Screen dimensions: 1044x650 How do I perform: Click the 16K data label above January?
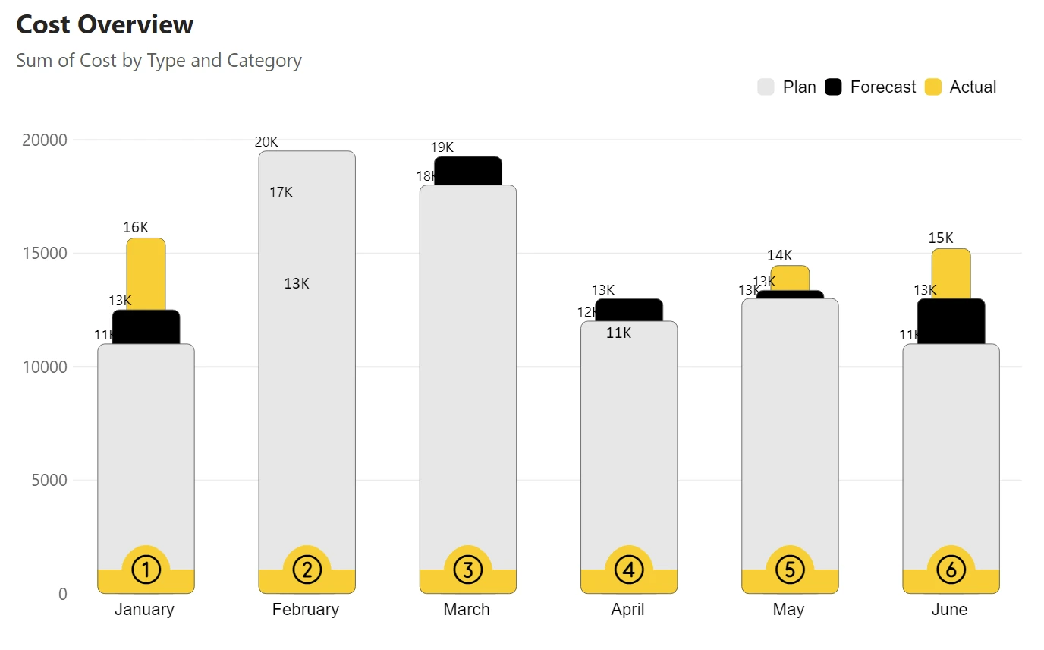pos(136,228)
